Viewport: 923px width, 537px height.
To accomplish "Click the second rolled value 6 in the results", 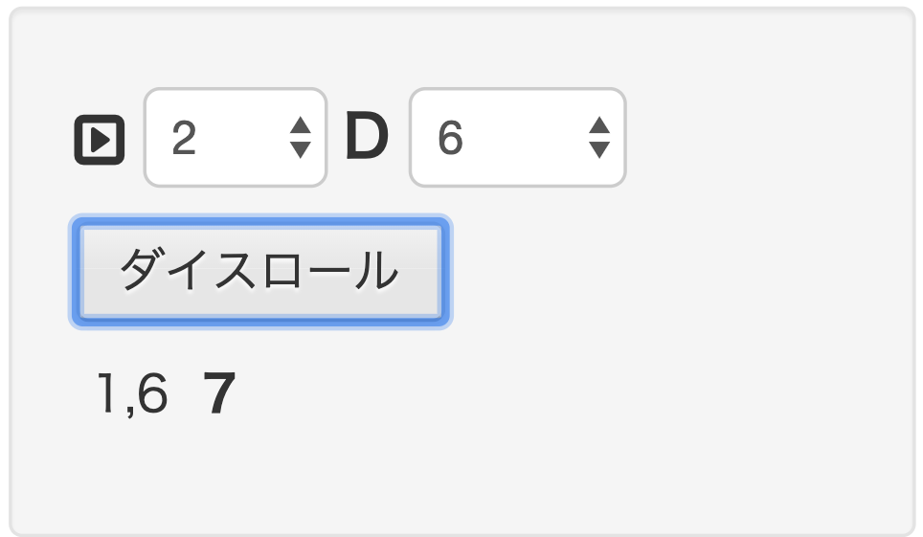I will (151, 394).
